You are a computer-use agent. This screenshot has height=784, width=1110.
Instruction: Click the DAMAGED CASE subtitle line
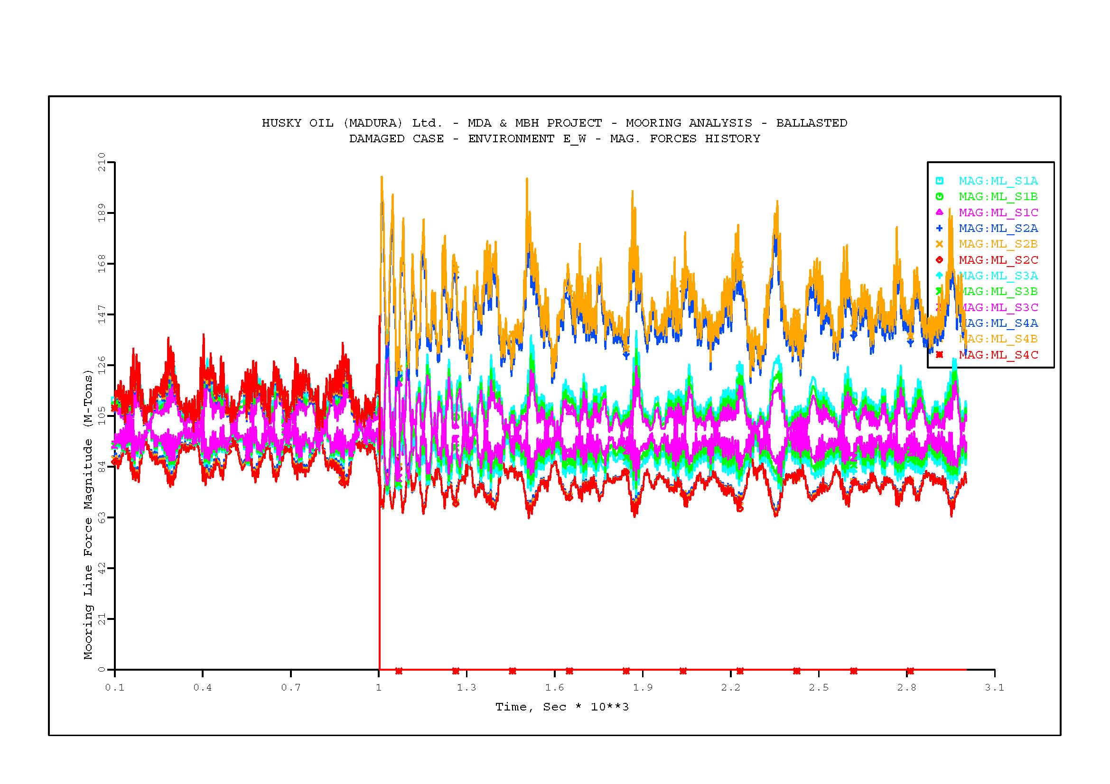click(x=554, y=139)
